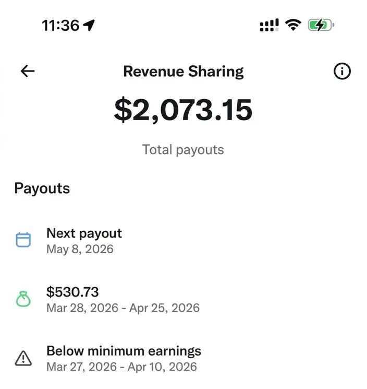Open the revenue sharing info icon

tap(342, 72)
